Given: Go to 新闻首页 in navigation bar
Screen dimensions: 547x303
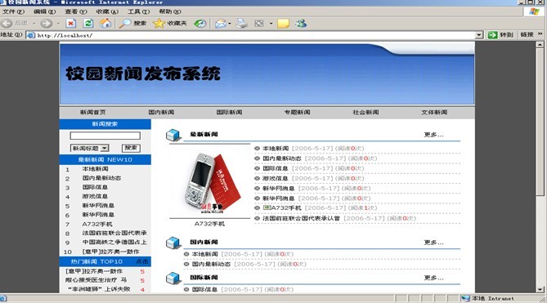Looking at the screenshot, I should 92,112.
